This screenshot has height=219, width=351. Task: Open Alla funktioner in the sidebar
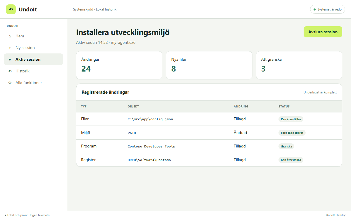33,83
